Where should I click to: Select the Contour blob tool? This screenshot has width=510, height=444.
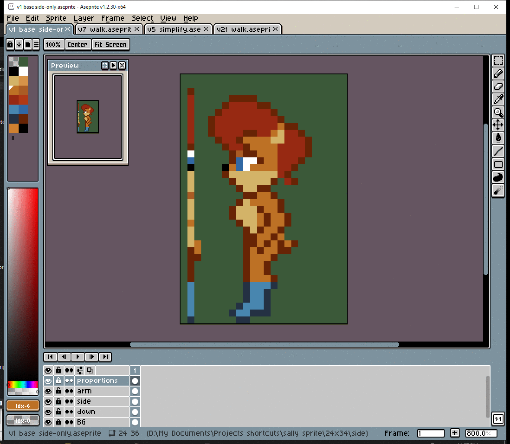pyautogui.click(x=498, y=177)
